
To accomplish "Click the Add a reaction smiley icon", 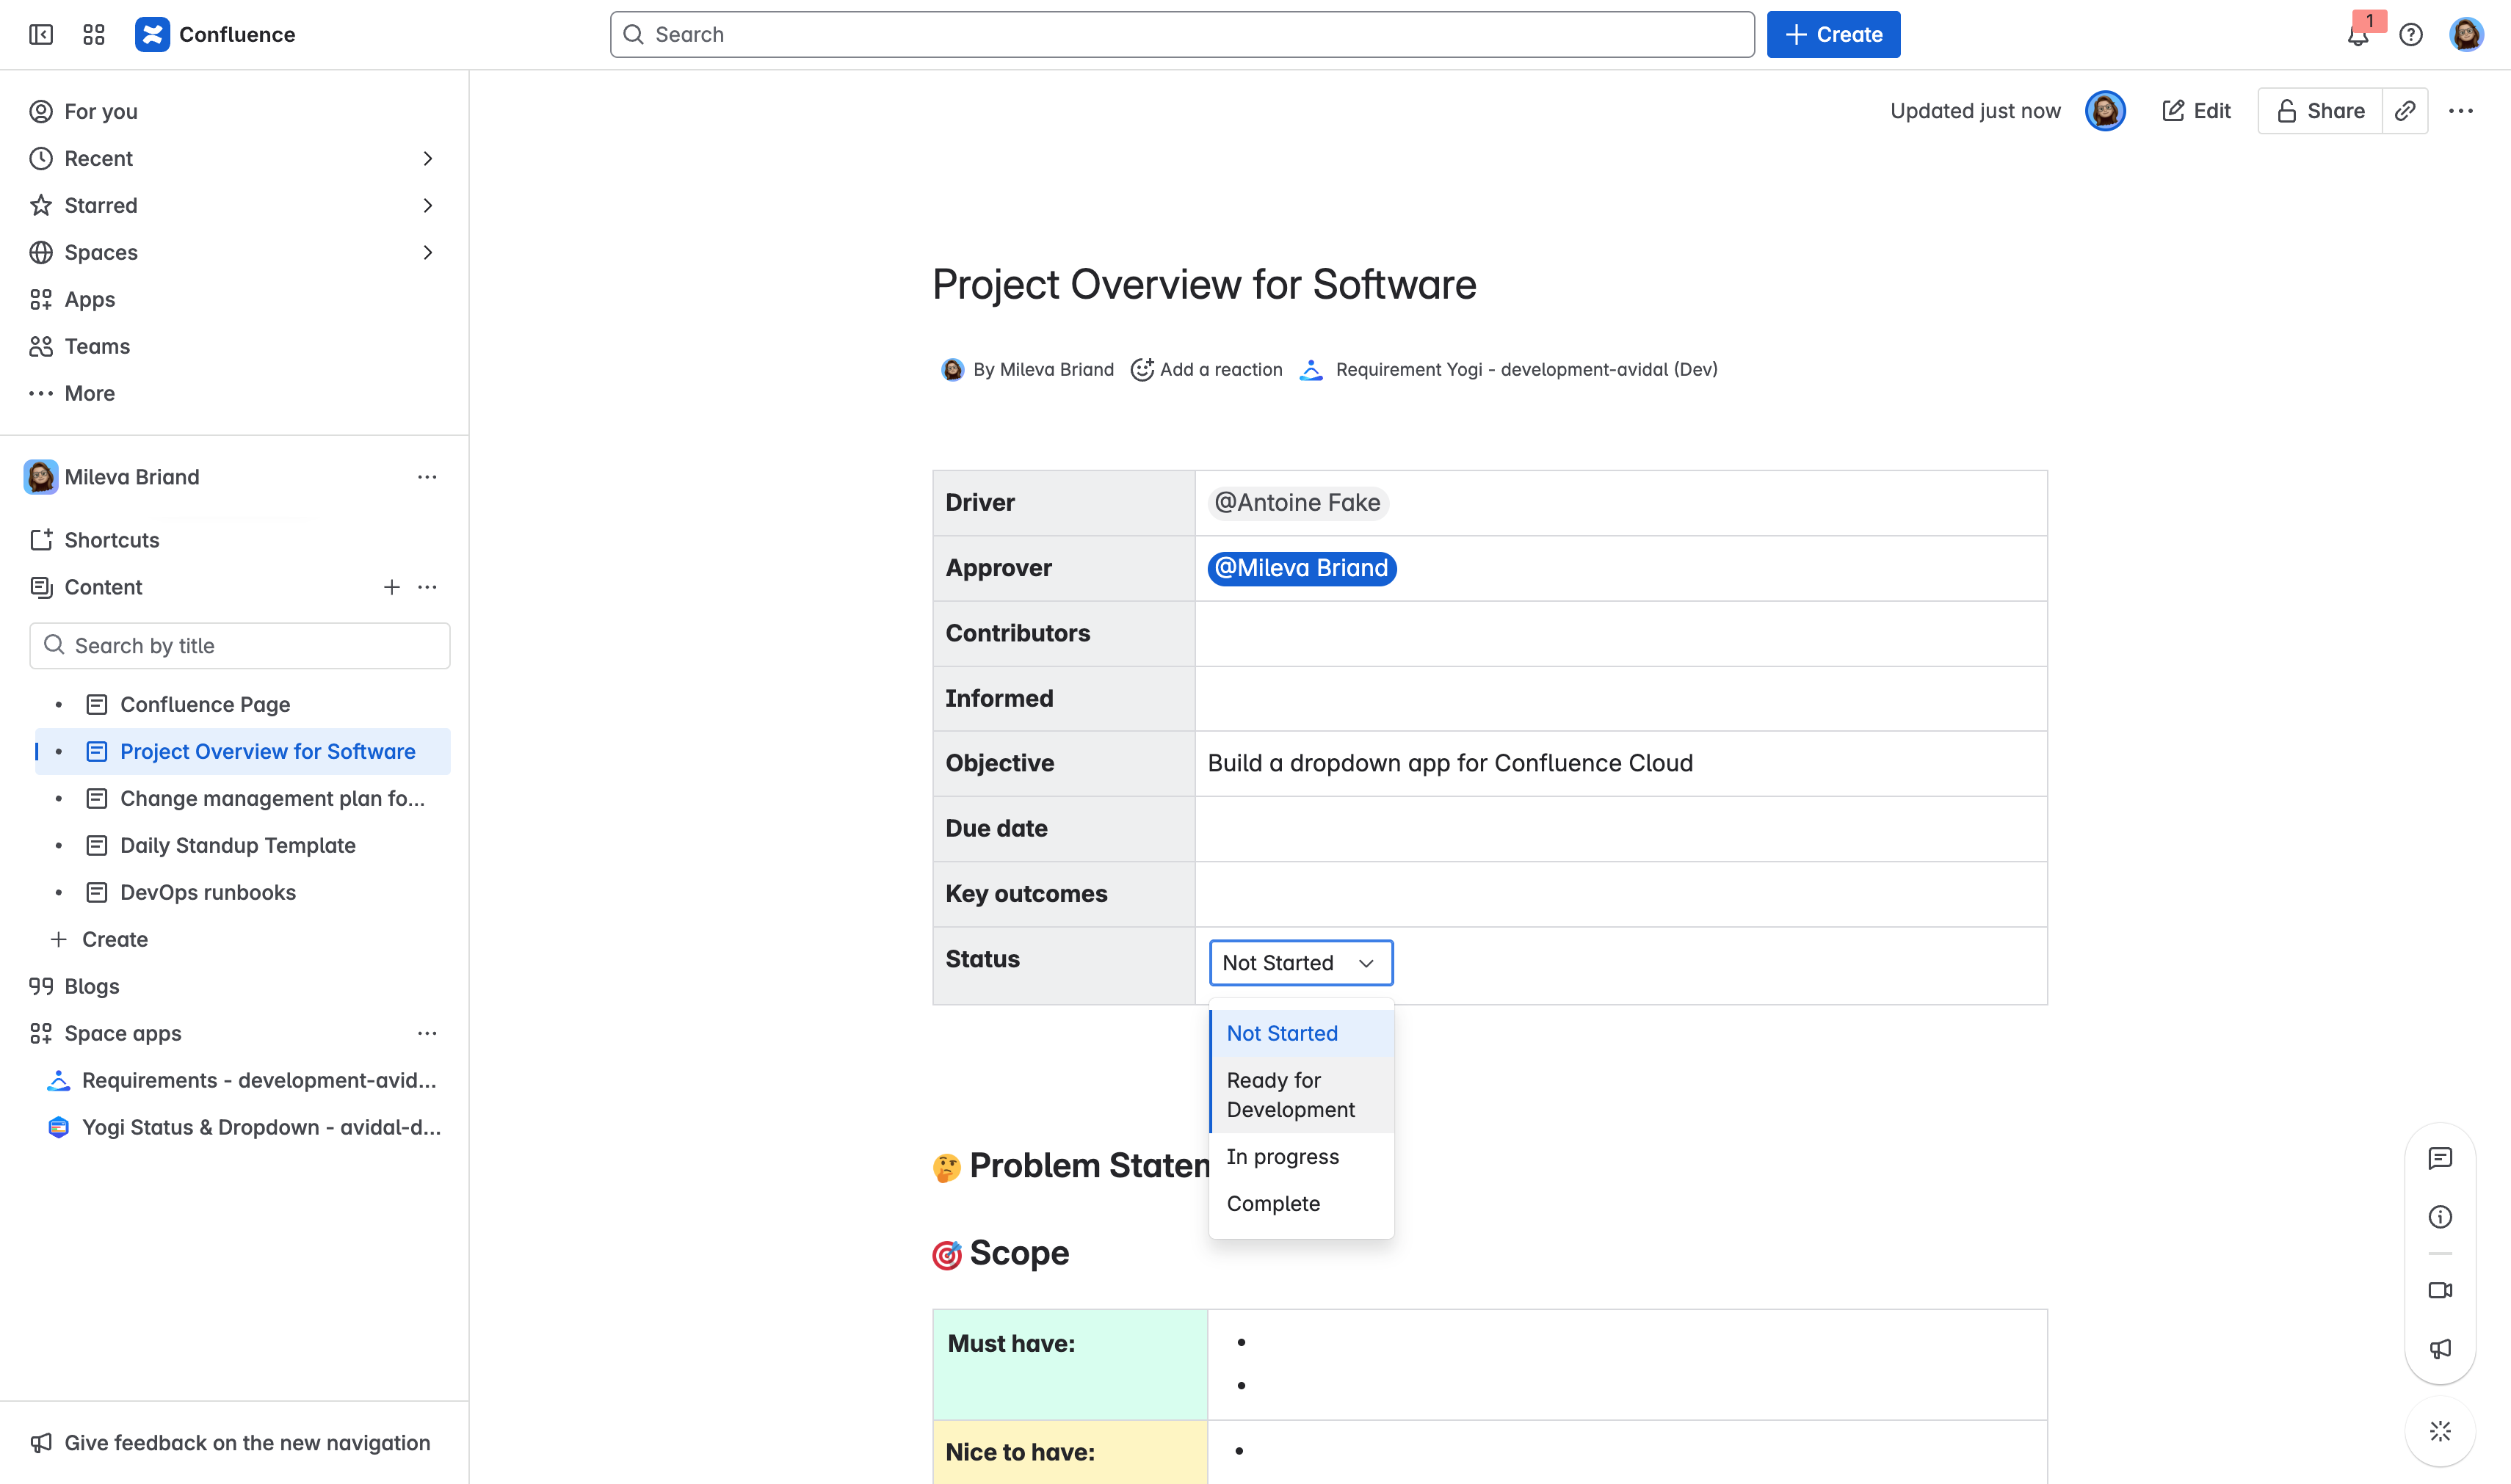I will (x=1142, y=369).
